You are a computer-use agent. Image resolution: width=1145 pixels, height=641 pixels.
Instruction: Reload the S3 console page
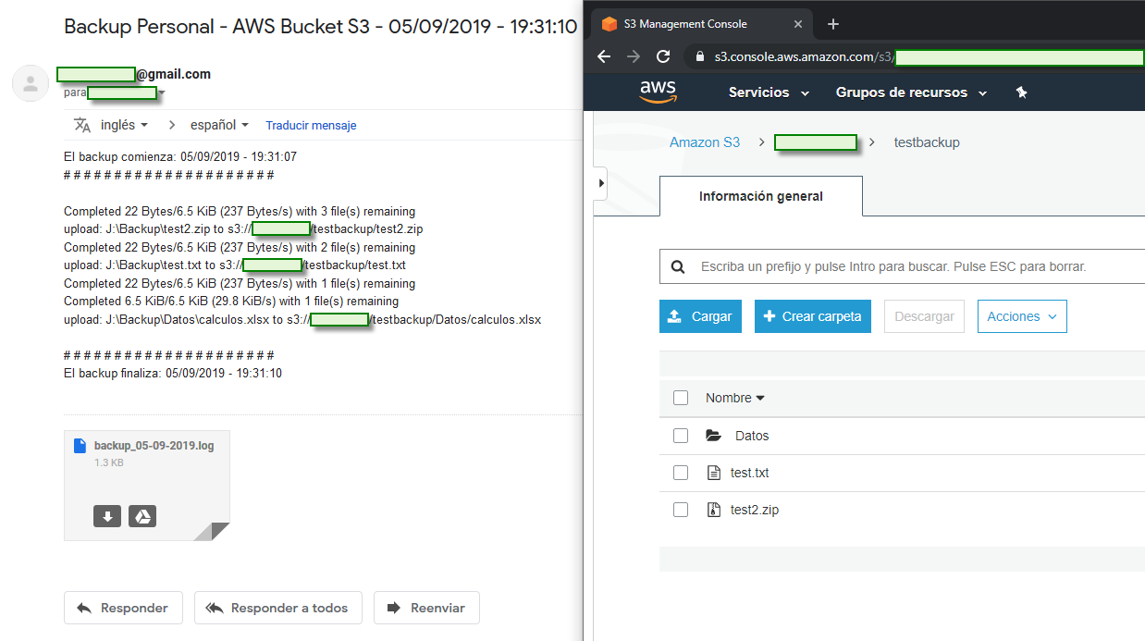pyautogui.click(x=662, y=56)
